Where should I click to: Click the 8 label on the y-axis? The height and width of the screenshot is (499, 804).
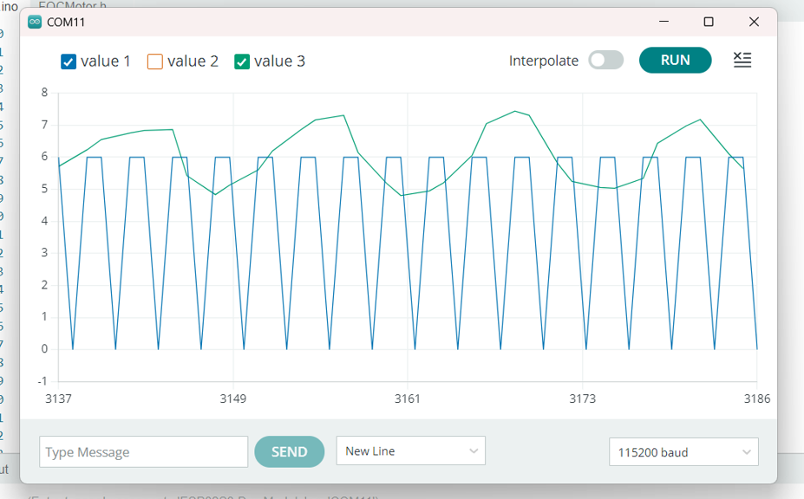pos(44,93)
